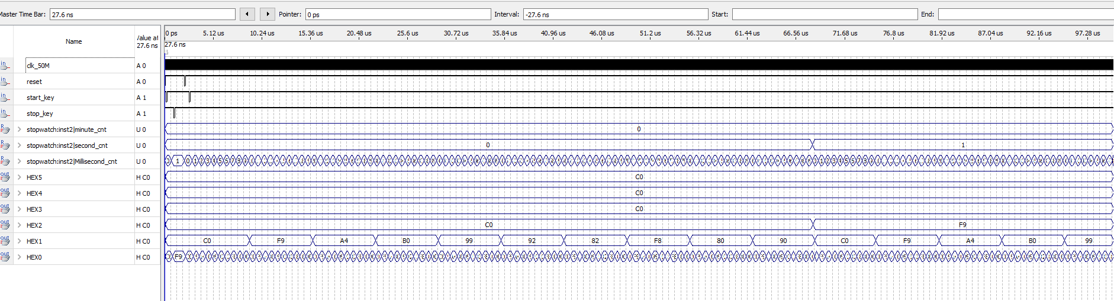Select the reset signal name
Screen dimensions: 1114x301
[x=34, y=82]
